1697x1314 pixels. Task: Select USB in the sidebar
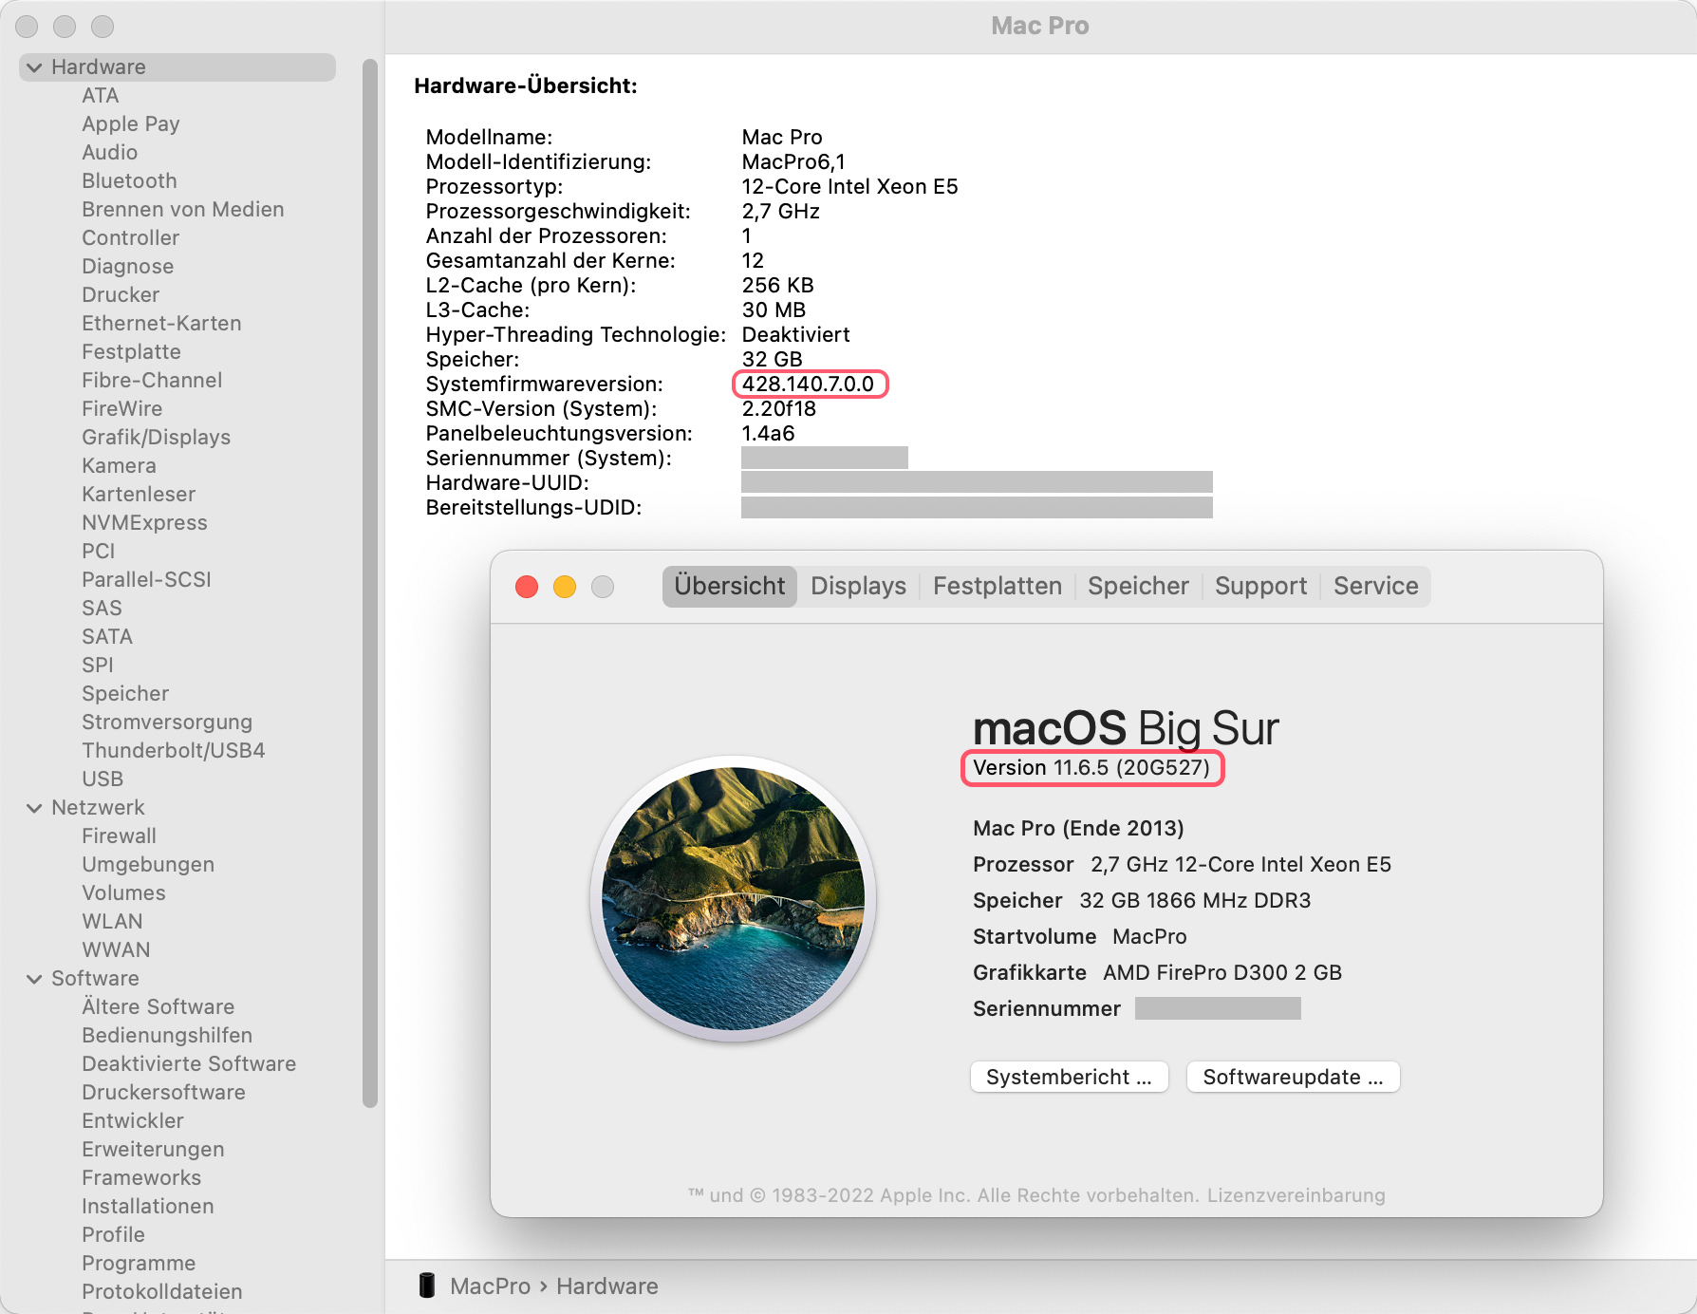point(103,779)
